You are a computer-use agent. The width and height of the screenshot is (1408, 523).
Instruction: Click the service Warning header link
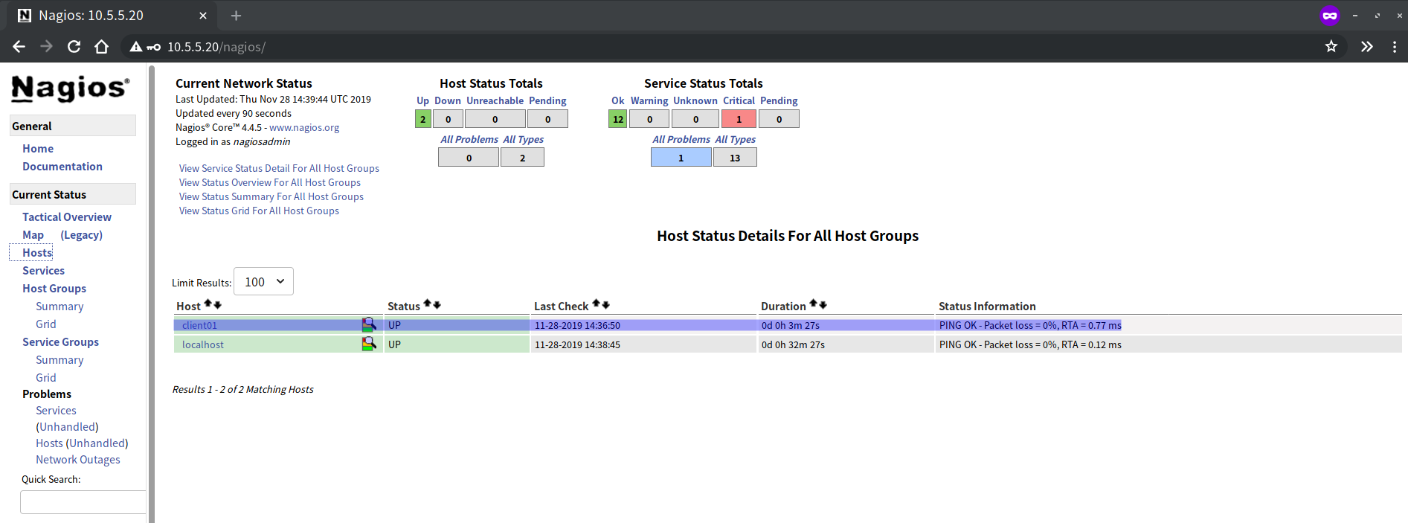click(649, 100)
